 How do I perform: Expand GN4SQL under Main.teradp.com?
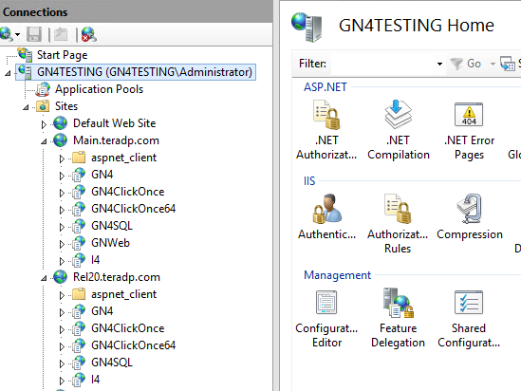(x=62, y=227)
